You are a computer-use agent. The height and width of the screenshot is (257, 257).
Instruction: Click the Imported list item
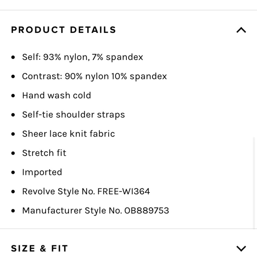[42, 172]
